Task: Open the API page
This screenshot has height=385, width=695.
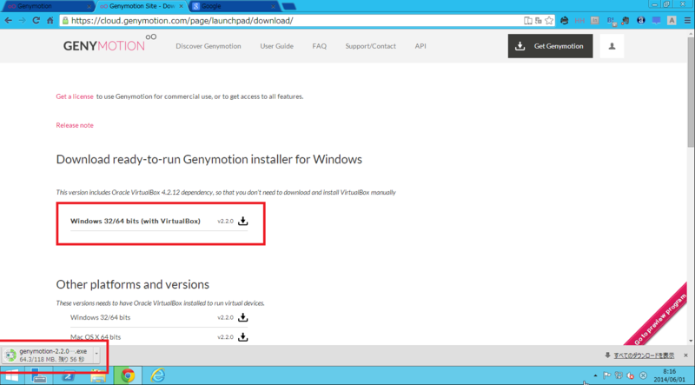Action: pyautogui.click(x=420, y=46)
